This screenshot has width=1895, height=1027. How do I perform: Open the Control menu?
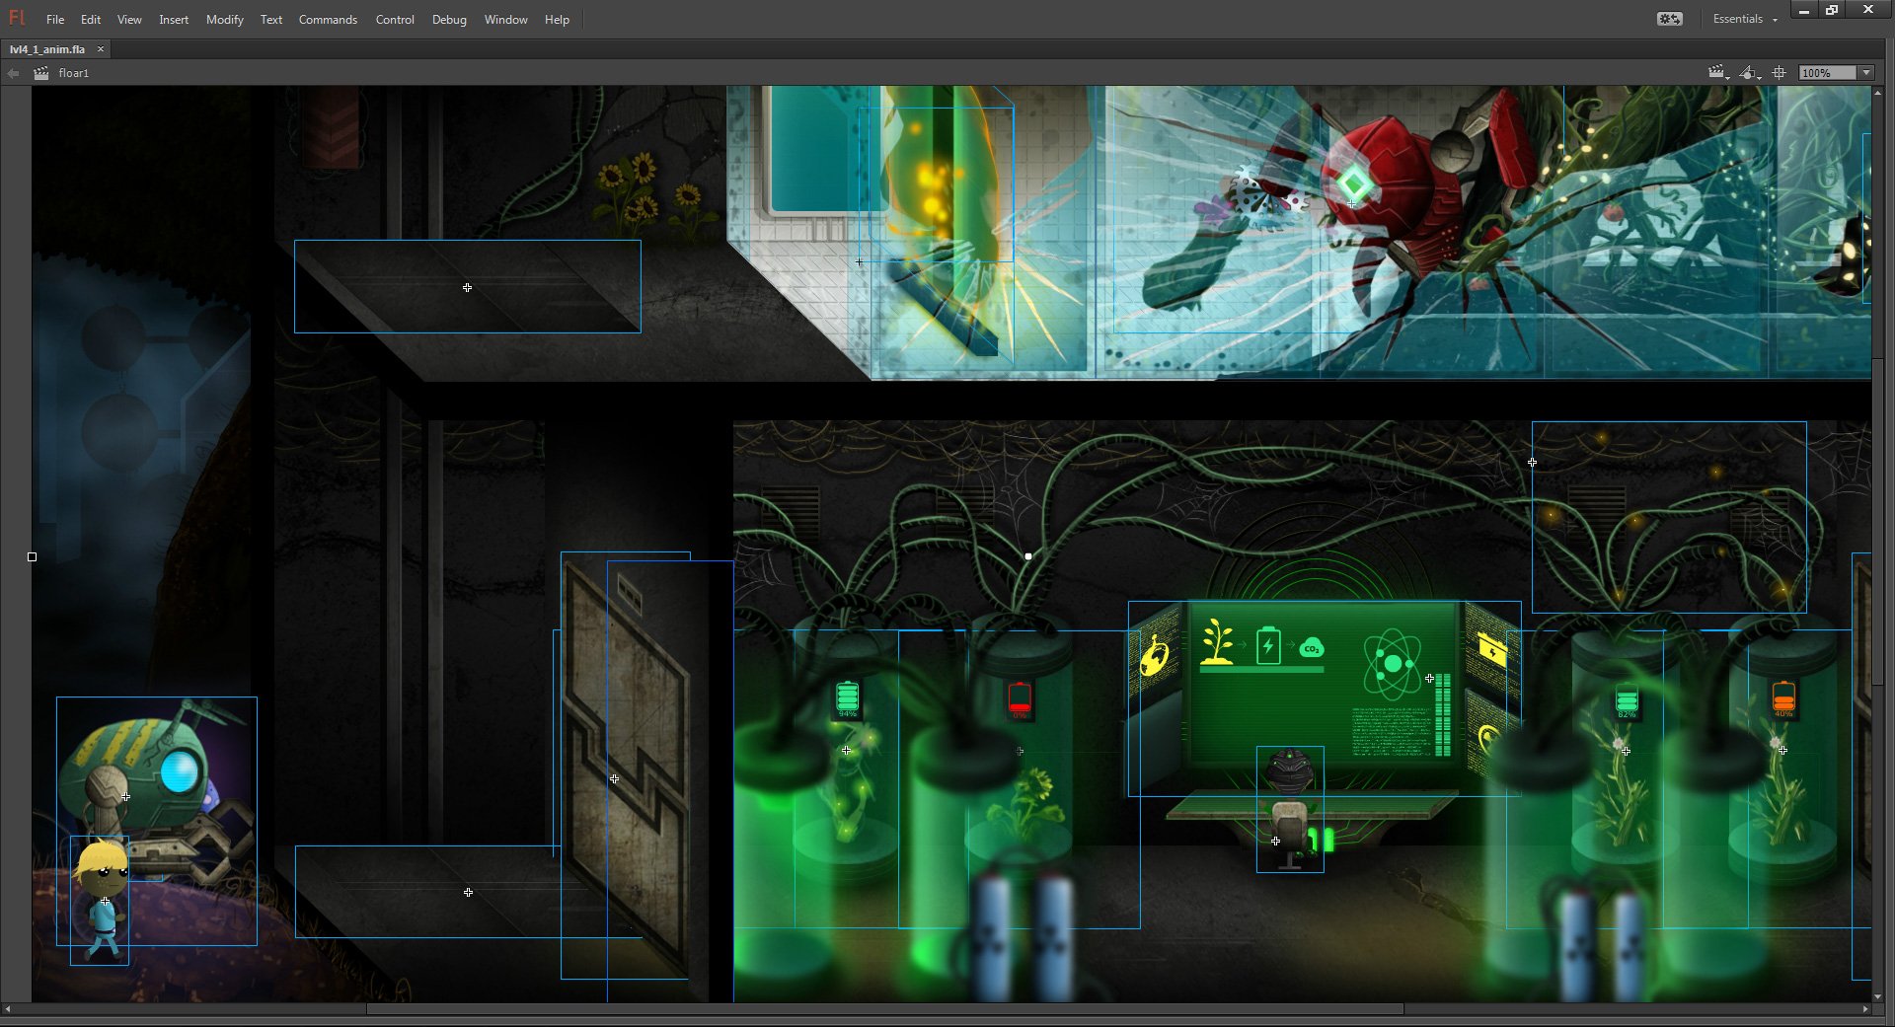[x=395, y=20]
